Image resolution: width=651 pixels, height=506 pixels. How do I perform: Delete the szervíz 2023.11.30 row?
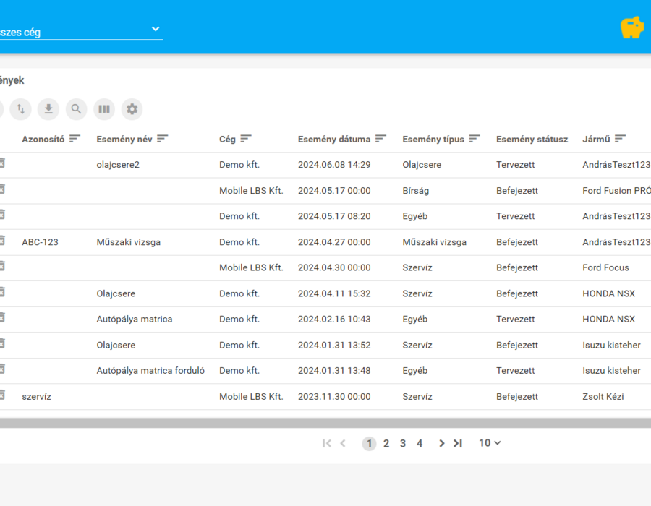pos(1,395)
